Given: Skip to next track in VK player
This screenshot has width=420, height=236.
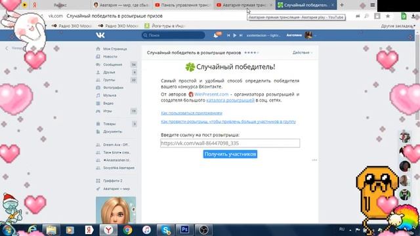Looking at the screenshot, I should pyautogui.click(x=241, y=35).
